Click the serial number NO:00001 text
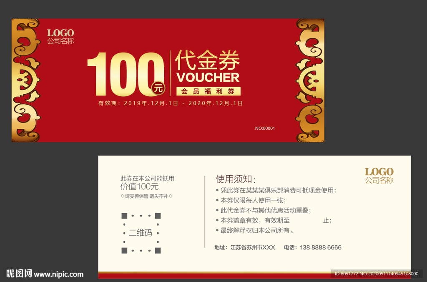Image resolution: width=427 pixels, height=282 pixels. (x=266, y=128)
